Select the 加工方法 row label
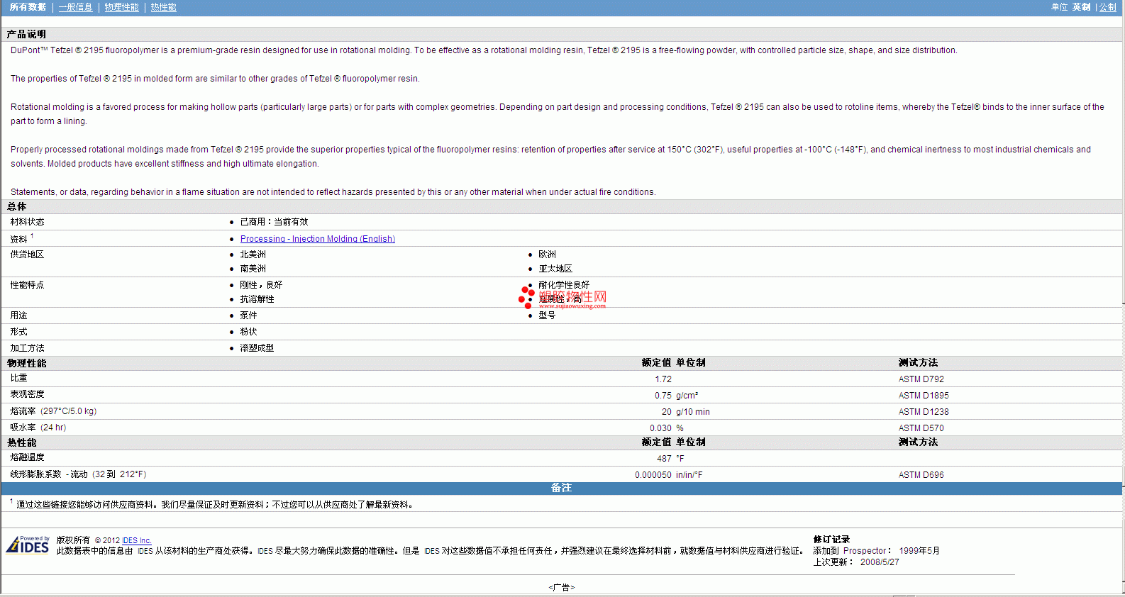Image resolution: width=1125 pixels, height=597 pixels. pos(27,348)
